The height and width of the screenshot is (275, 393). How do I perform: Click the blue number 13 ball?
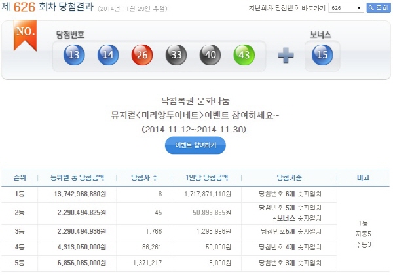point(73,56)
